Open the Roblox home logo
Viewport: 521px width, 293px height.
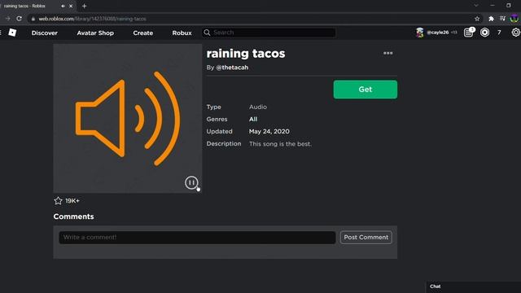point(12,33)
